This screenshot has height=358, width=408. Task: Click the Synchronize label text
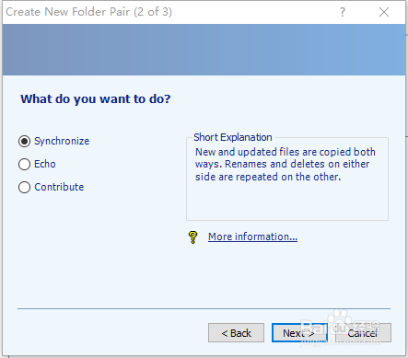[62, 141]
